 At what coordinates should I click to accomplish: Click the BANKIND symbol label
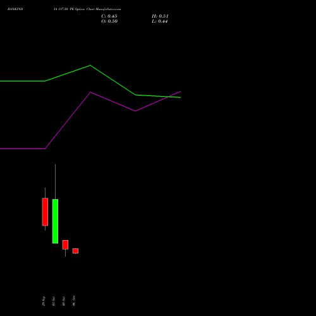15,9
